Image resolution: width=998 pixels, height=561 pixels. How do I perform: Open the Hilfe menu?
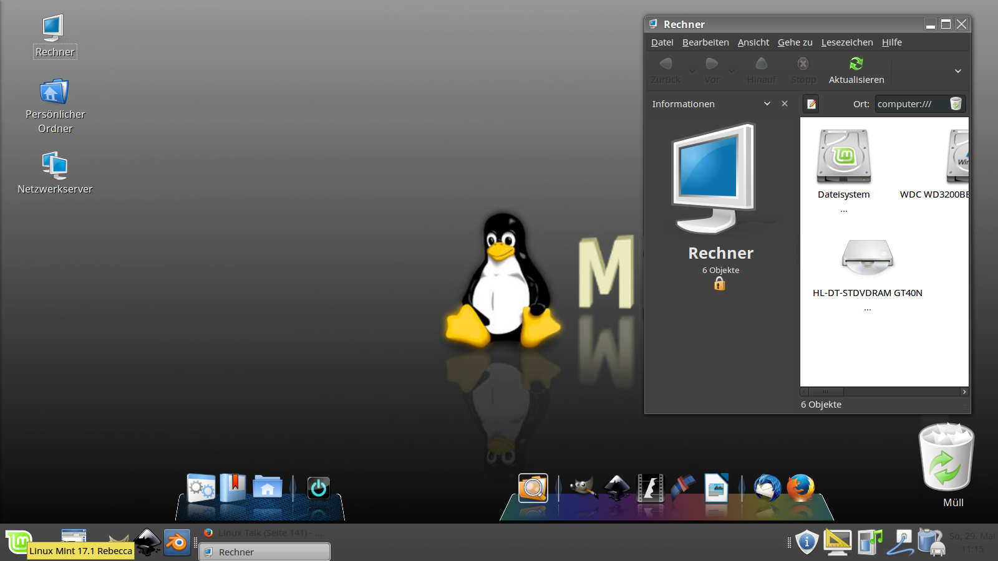(x=892, y=42)
